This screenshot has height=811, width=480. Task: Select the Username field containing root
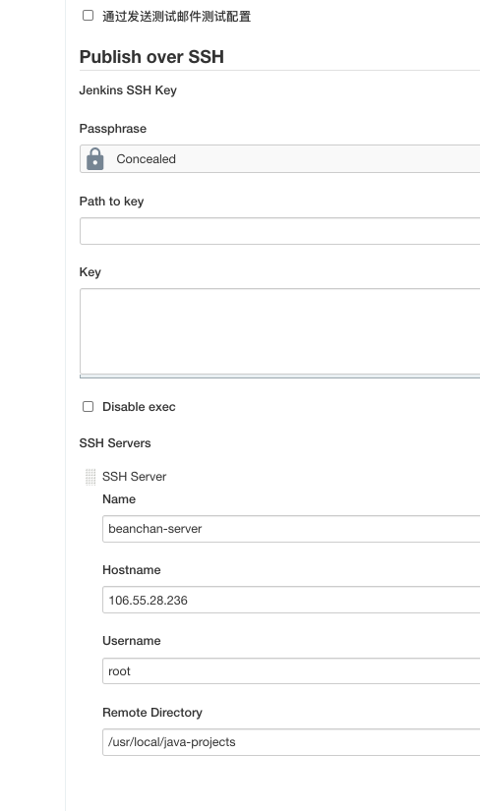point(291,670)
